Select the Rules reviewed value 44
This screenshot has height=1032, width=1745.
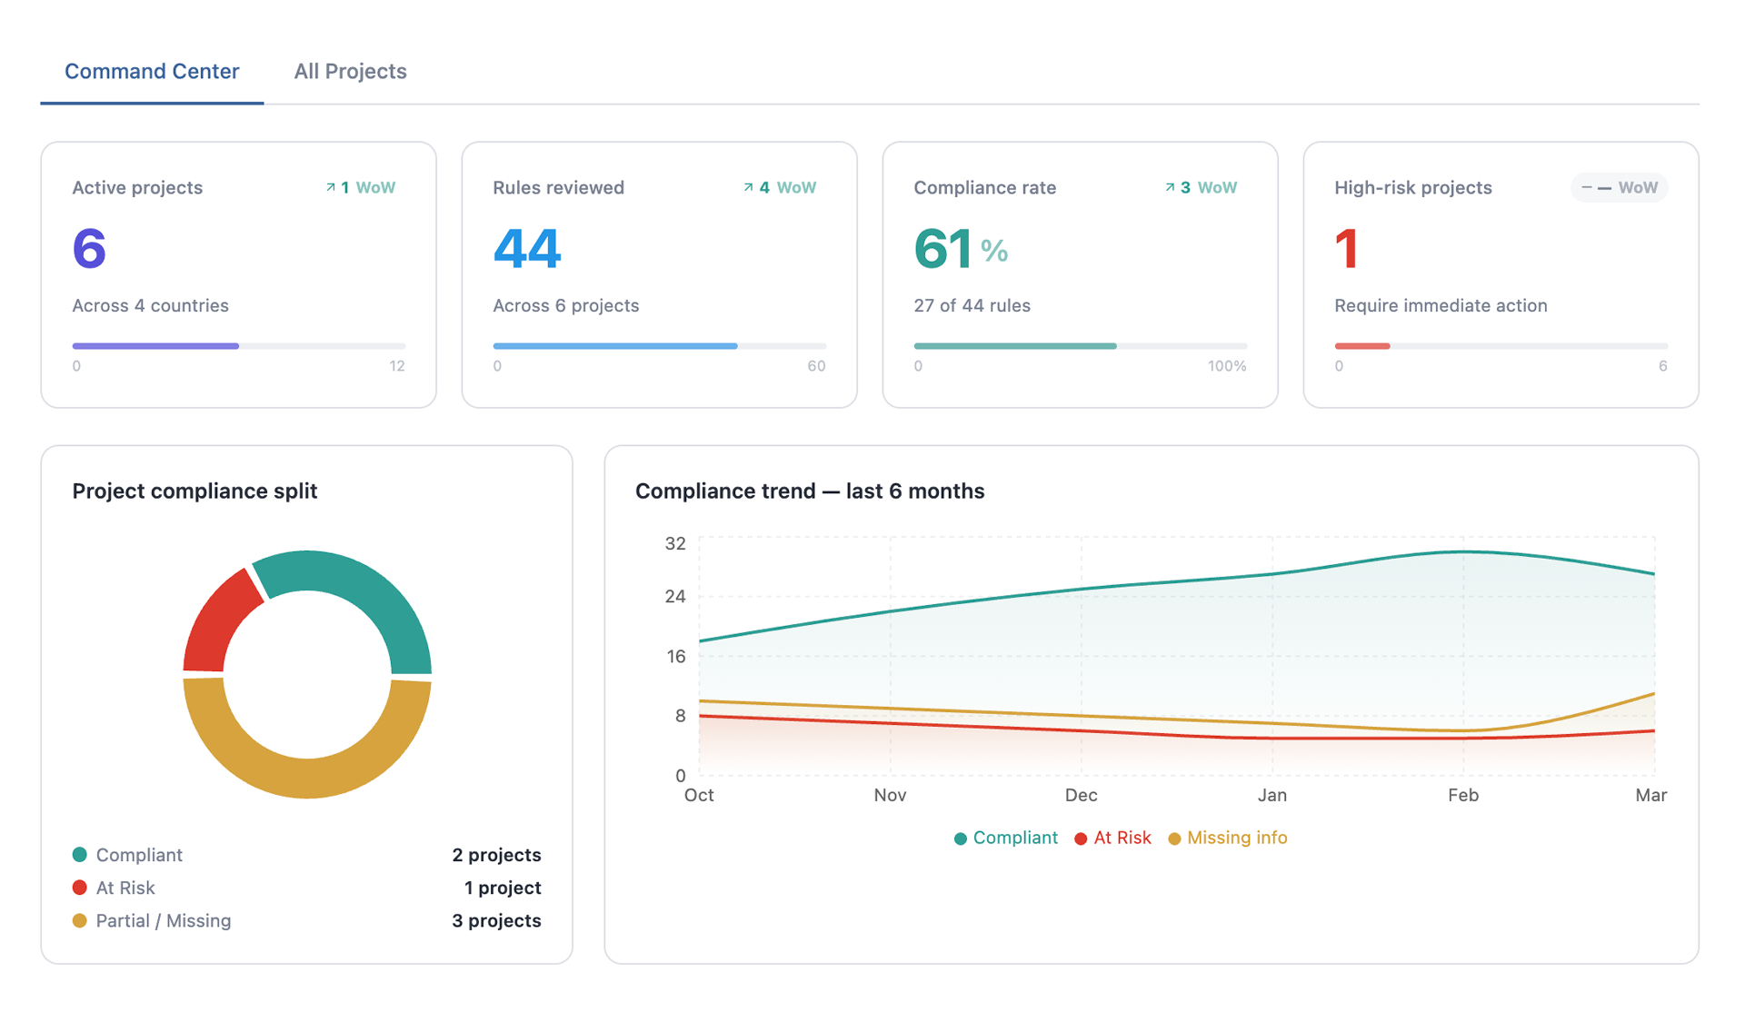tap(527, 248)
